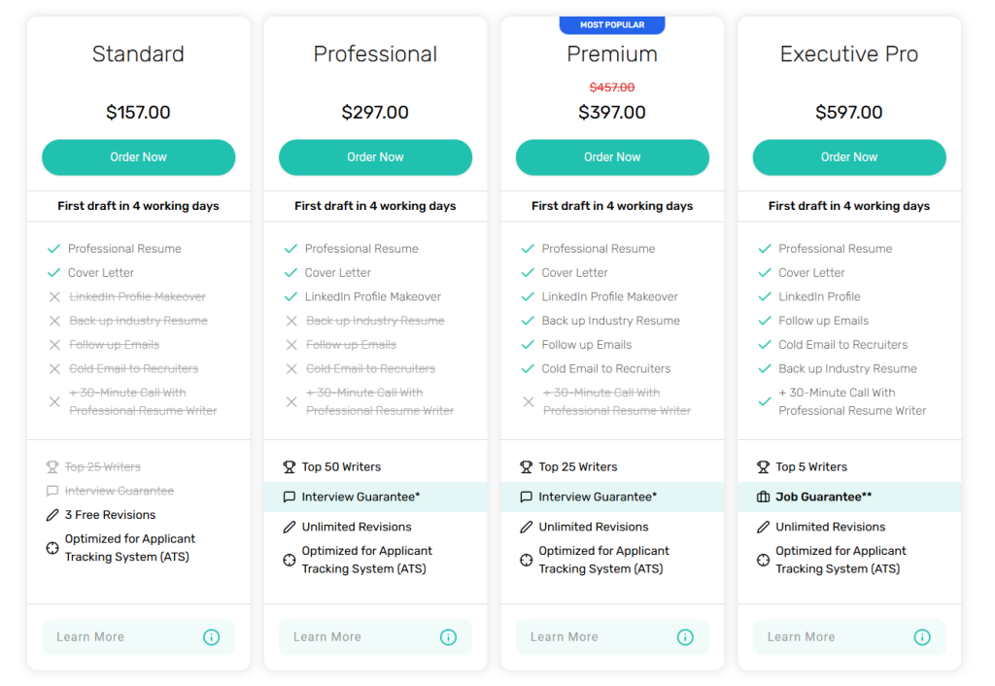Order the Standard plan now
The width and height of the screenshot is (995, 686).
pos(138,157)
